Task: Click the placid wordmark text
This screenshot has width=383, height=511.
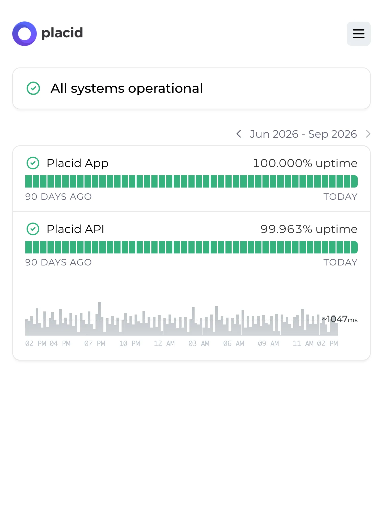Action: (x=62, y=33)
